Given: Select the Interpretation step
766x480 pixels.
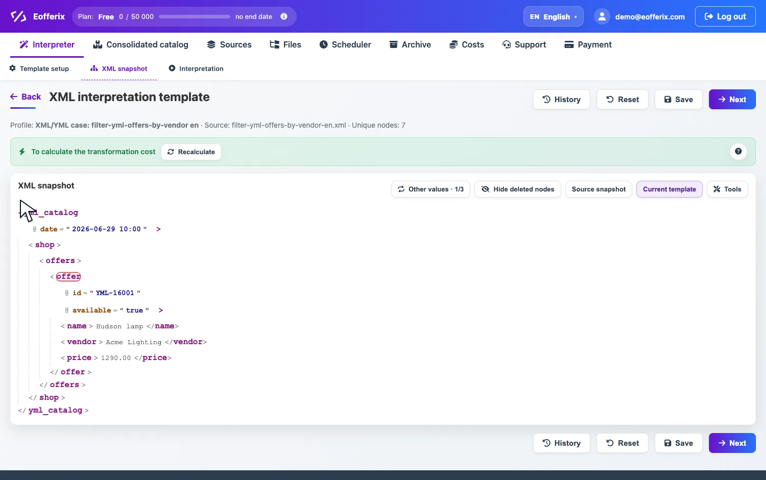Looking at the screenshot, I should click(x=196, y=68).
